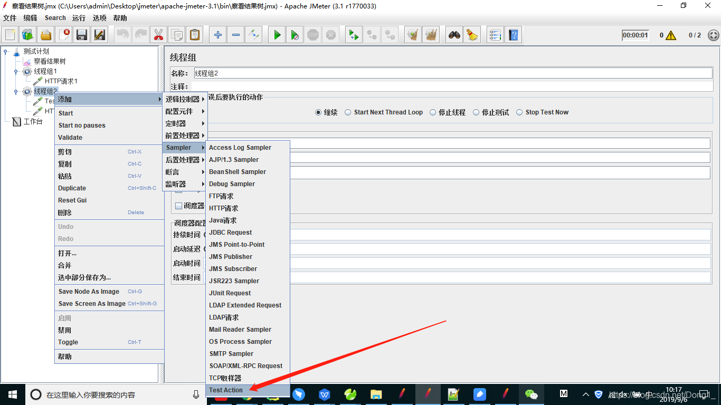Click the Close test plan icon
The height and width of the screenshot is (405, 721).
64,35
